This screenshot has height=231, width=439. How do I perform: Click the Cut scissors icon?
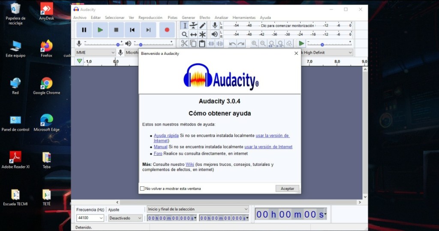184,43
